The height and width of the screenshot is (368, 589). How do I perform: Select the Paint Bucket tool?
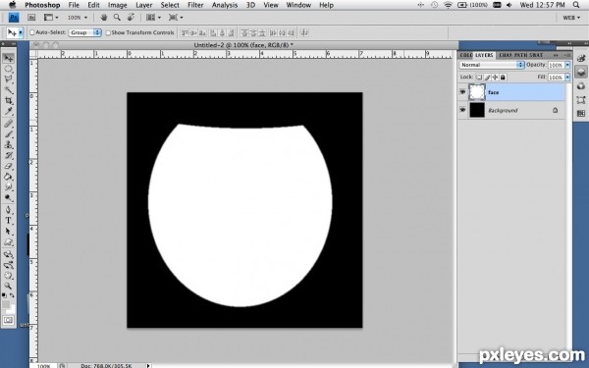(8, 177)
